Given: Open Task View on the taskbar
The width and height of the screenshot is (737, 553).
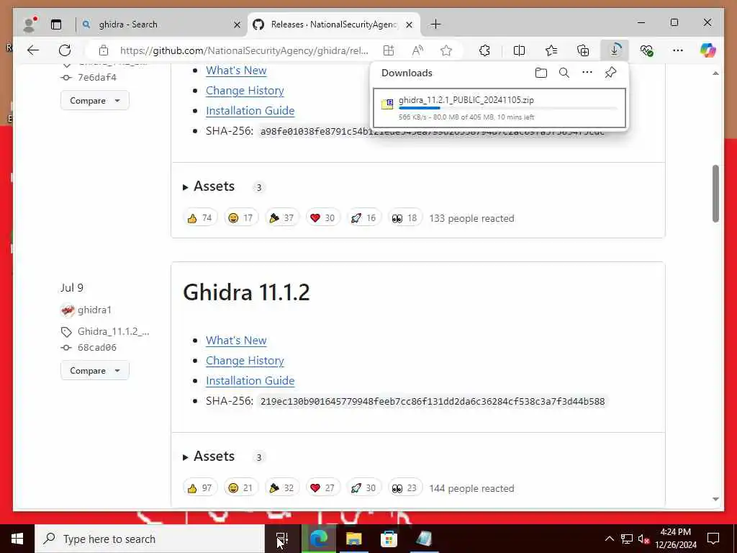Looking at the screenshot, I should click(x=281, y=539).
